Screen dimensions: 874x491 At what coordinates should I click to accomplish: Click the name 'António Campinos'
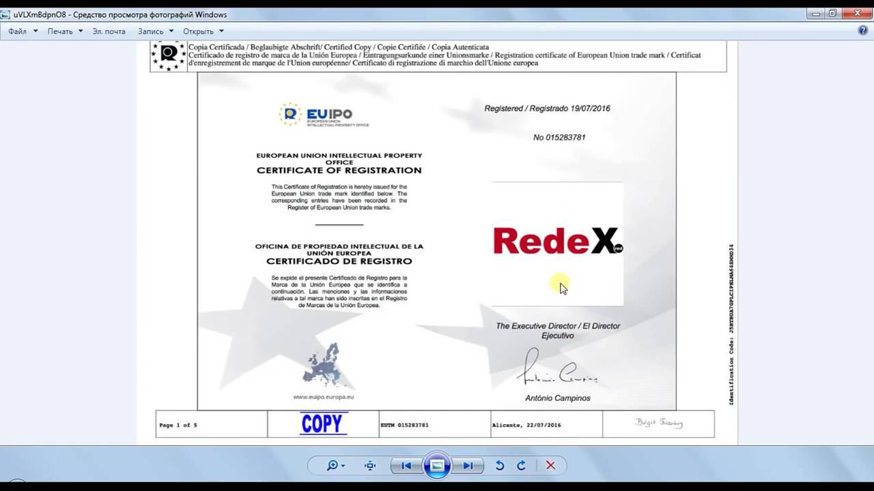558,398
